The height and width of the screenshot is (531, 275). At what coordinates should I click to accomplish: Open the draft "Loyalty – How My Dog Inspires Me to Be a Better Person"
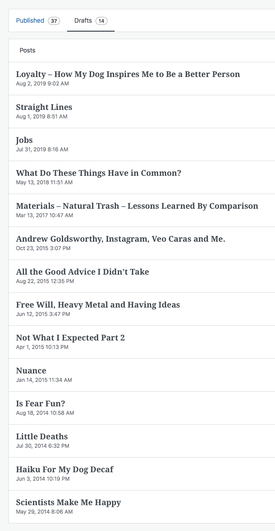(128, 74)
